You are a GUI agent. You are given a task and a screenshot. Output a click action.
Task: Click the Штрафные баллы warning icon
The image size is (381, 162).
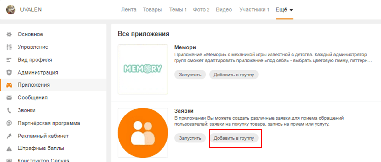(9, 148)
